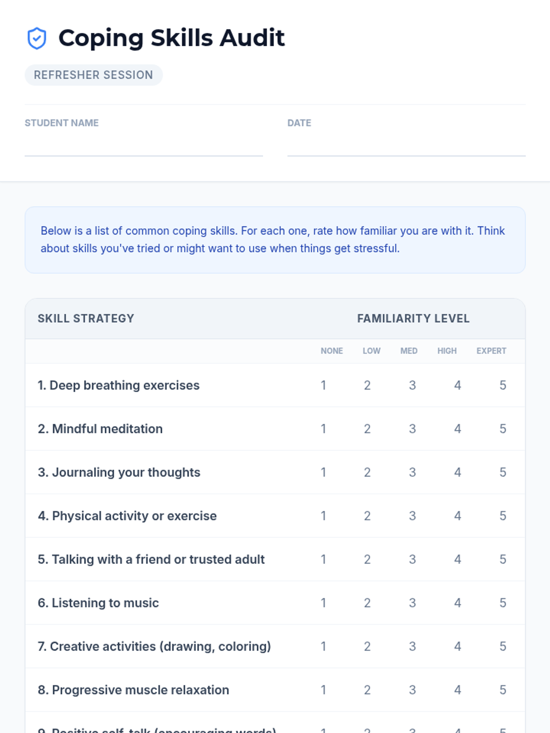Click the blue instructions text box
This screenshot has width=550, height=733.
[x=275, y=240]
